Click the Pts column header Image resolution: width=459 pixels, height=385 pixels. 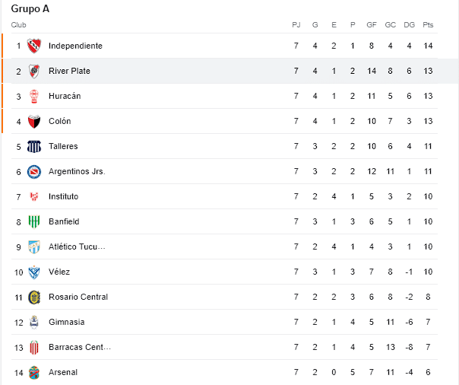point(428,25)
